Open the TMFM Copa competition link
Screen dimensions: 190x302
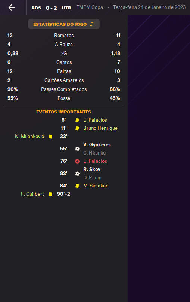[x=90, y=7]
